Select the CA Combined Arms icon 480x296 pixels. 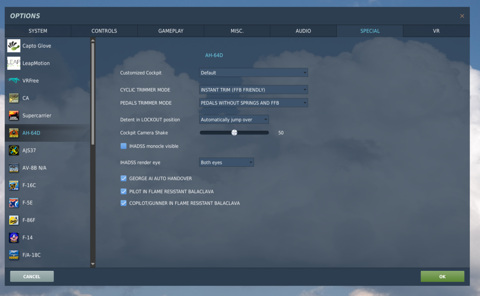coord(14,98)
